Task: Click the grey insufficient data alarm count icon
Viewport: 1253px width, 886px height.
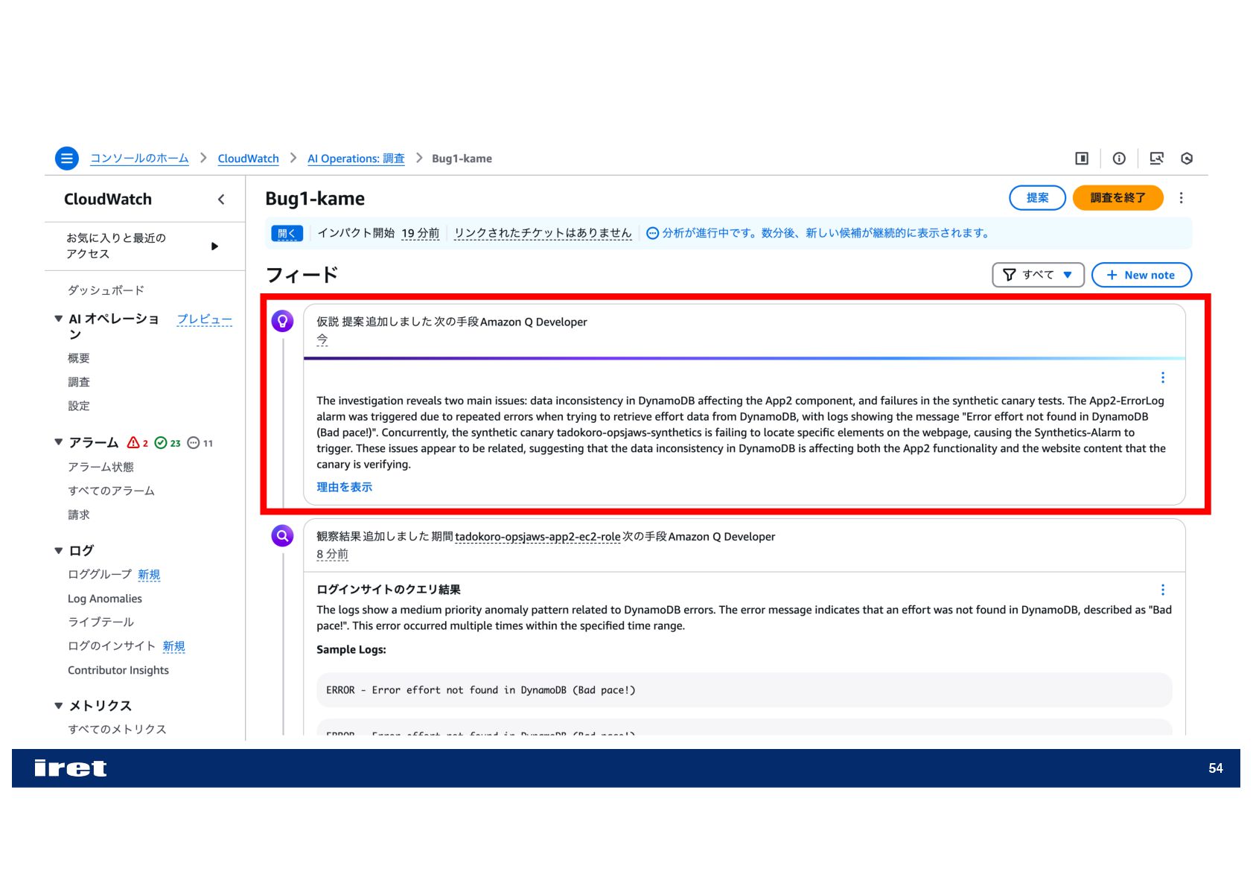Action: (193, 443)
